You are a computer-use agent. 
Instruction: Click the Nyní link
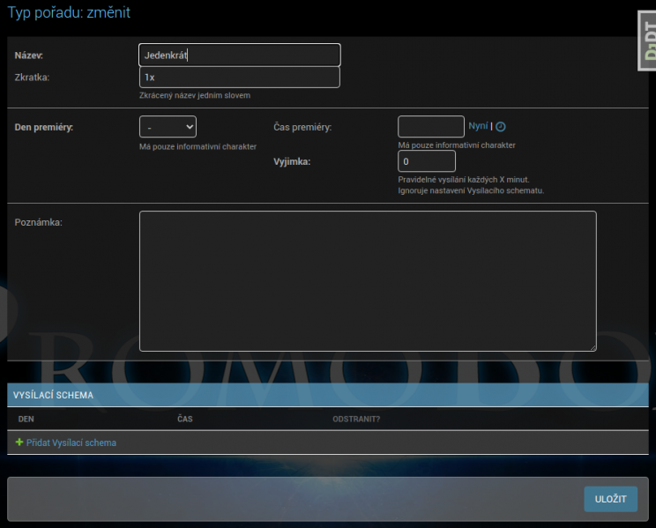[x=478, y=126]
